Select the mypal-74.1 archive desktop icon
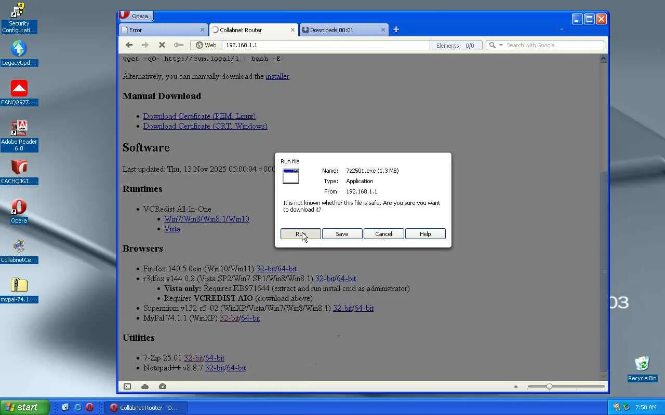 tap(19, 290)
